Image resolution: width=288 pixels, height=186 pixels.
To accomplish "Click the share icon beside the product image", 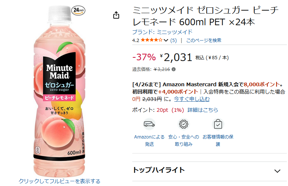I will (x=116, y=15).
